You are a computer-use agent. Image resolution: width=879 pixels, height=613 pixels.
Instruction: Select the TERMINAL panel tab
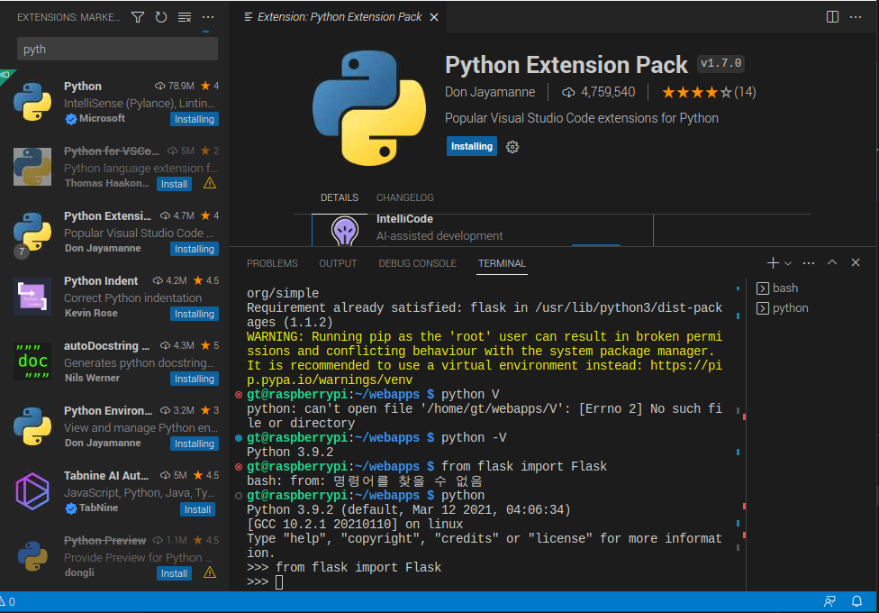[502, 263]
